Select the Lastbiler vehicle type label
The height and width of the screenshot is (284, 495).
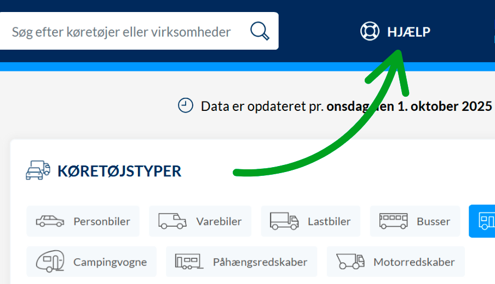(329, 221)
